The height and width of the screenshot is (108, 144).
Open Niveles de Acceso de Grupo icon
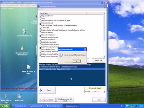28,67
